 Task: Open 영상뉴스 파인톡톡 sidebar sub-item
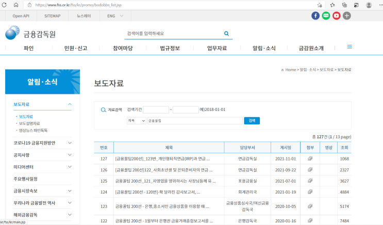[x=33, y=131]
